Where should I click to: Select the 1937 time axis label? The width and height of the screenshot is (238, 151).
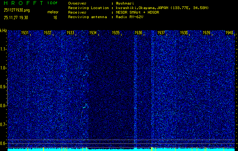(161, 33)
